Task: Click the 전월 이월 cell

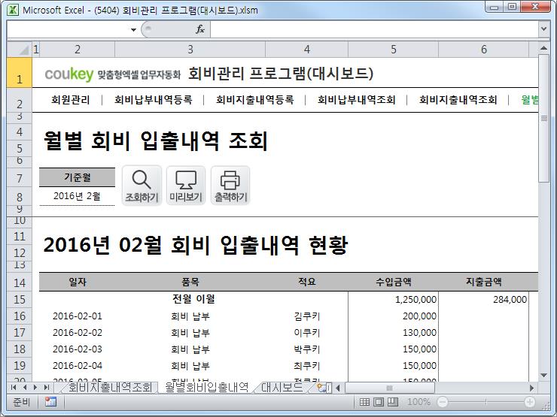Action: [x=193, y=299]
